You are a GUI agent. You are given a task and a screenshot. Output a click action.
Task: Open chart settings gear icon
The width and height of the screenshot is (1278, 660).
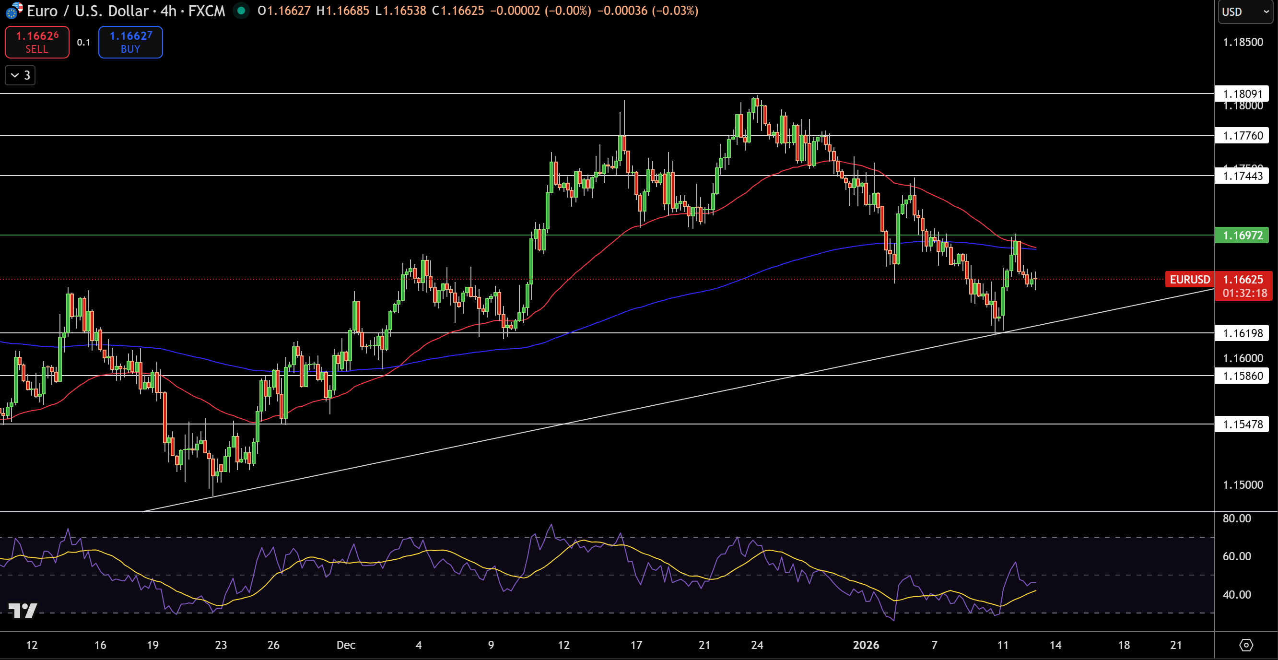(1246, 645)
